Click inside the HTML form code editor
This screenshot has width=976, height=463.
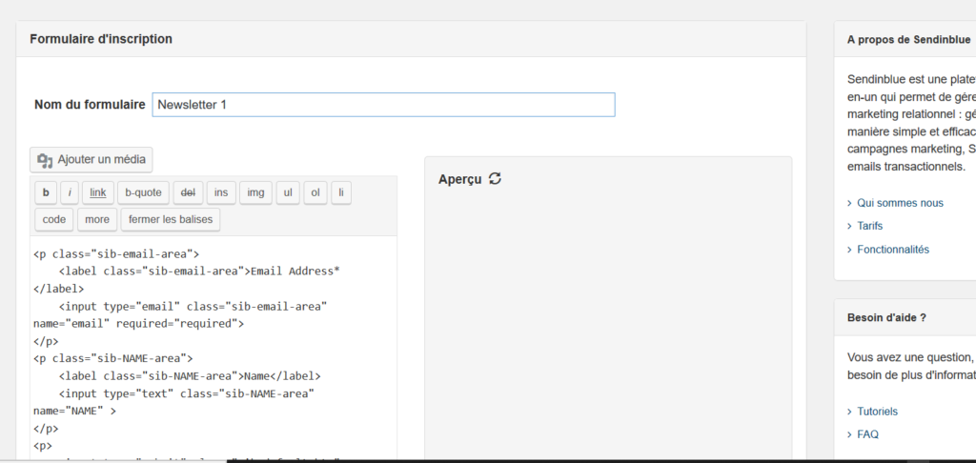click(x=213, y=349)
